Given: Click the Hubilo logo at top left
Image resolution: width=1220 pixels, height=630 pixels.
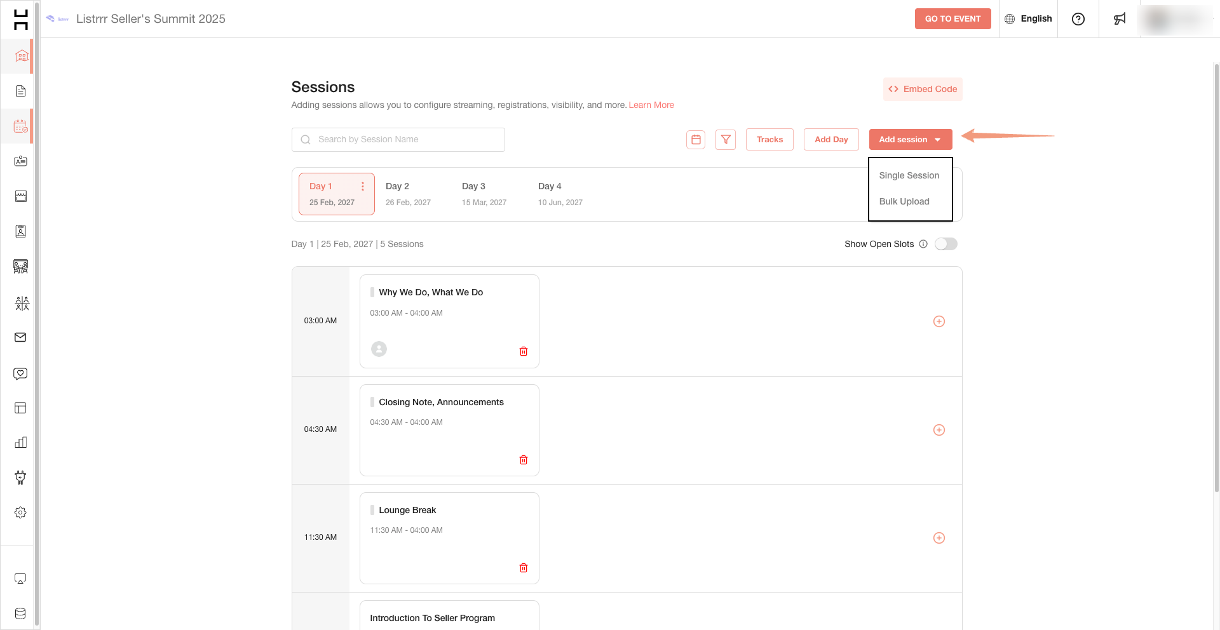Looking at the screenshot, I should 21,19.
